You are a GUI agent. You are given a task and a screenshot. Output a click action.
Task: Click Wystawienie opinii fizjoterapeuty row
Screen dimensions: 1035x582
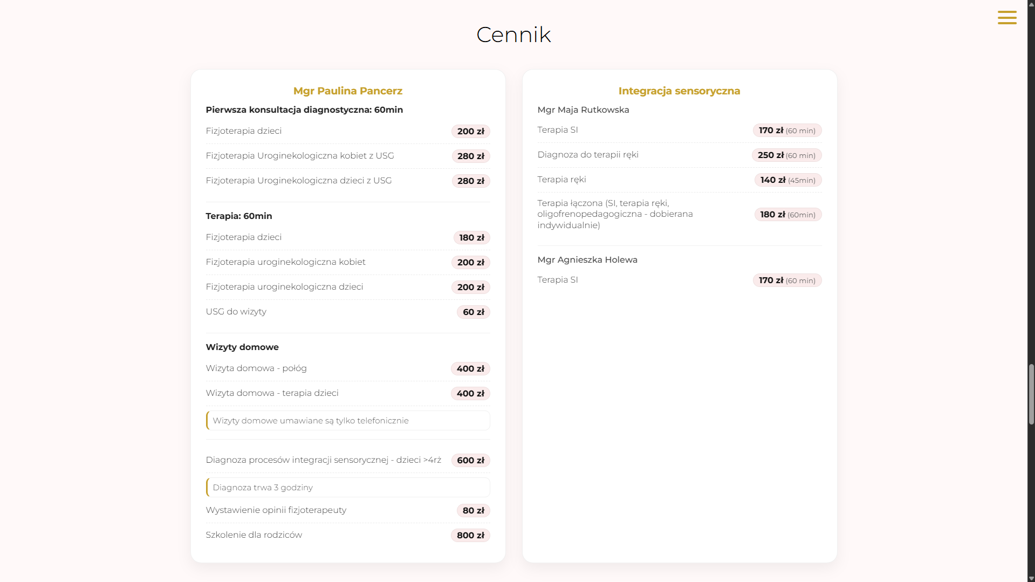[x=348, y=510]
